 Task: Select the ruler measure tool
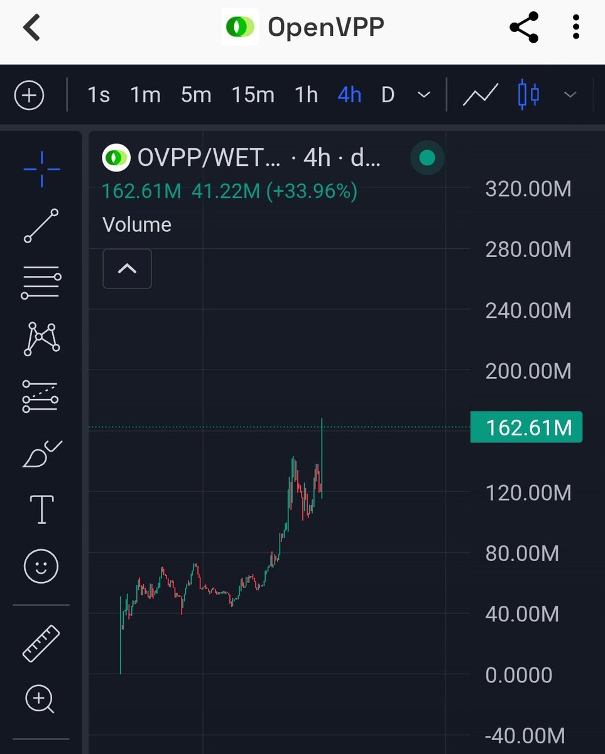tap(41, 643)
